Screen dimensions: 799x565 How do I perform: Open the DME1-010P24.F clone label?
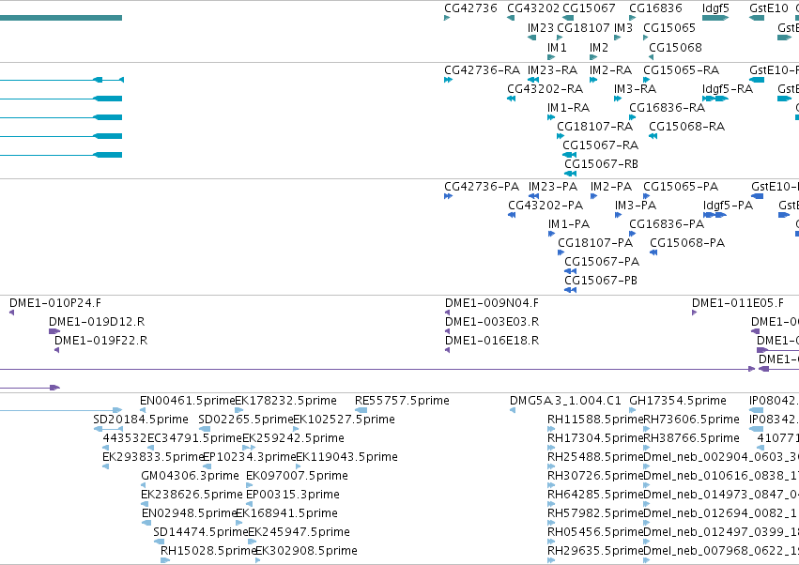click(55, 303)
